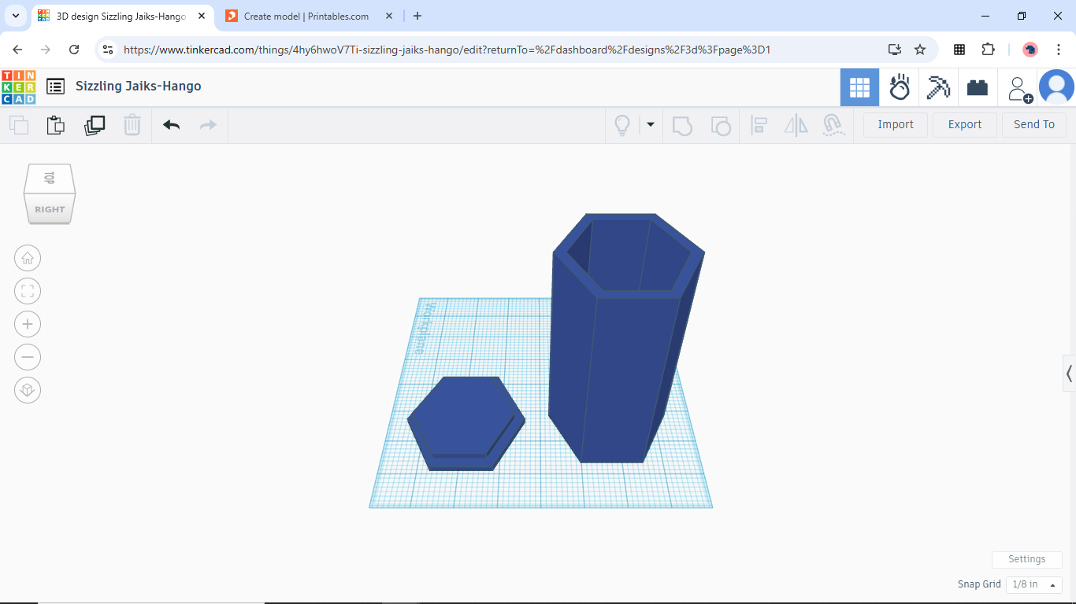
Task: Click the Paste toolbar icon
Action: [55, 125]
